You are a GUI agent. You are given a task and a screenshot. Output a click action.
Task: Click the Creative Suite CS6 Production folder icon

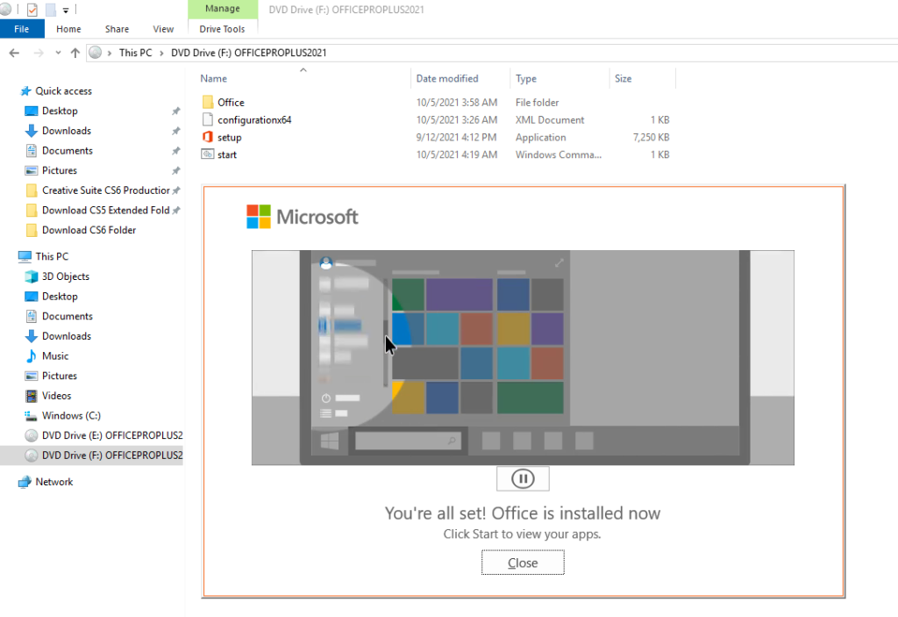pos(32,190)
